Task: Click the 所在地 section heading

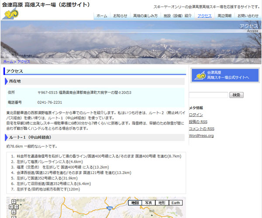Action: [15, 81]
